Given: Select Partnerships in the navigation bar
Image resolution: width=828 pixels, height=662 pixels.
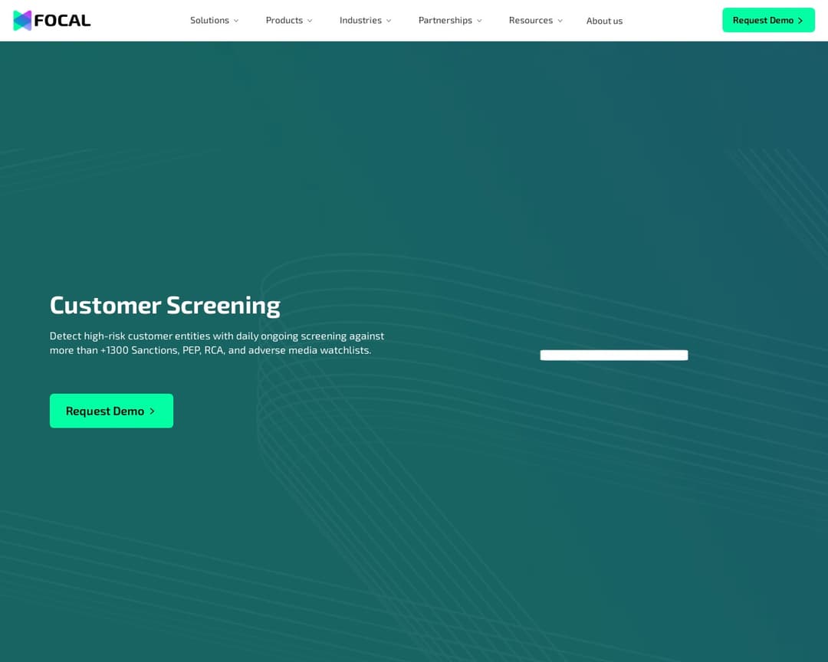Looking at the screenshot, I should pos(445,20).
